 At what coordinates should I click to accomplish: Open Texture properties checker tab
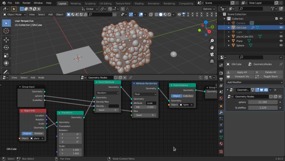pos(221,151)
